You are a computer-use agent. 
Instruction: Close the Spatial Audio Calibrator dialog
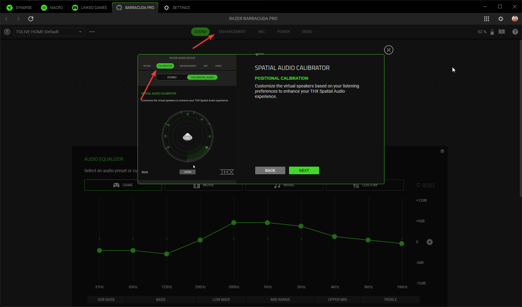point(389,50)
